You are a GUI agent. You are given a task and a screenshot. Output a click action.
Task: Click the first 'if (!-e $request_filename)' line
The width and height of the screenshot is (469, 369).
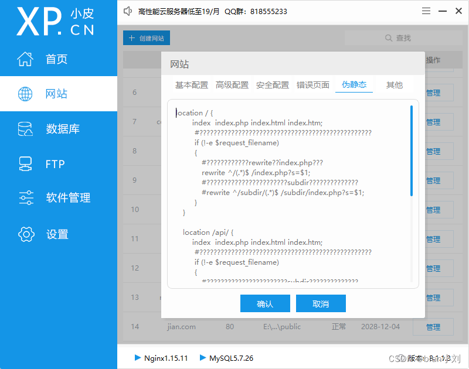(237, 143)
